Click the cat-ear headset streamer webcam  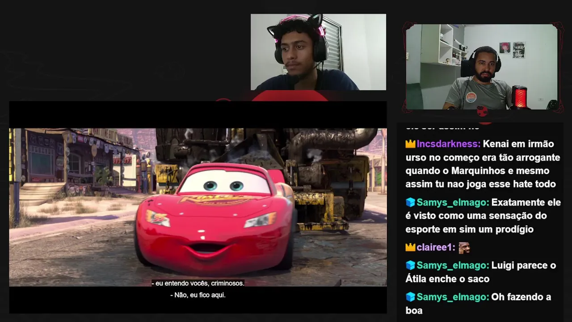[318, 52]
